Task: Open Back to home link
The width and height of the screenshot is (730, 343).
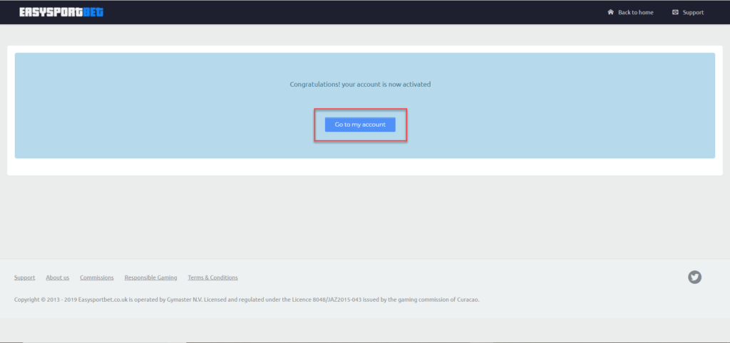Action: click(635, 13)
